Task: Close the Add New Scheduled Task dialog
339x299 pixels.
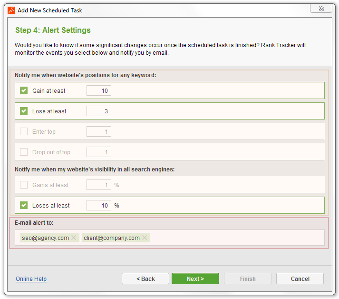Action: (321, 8)
